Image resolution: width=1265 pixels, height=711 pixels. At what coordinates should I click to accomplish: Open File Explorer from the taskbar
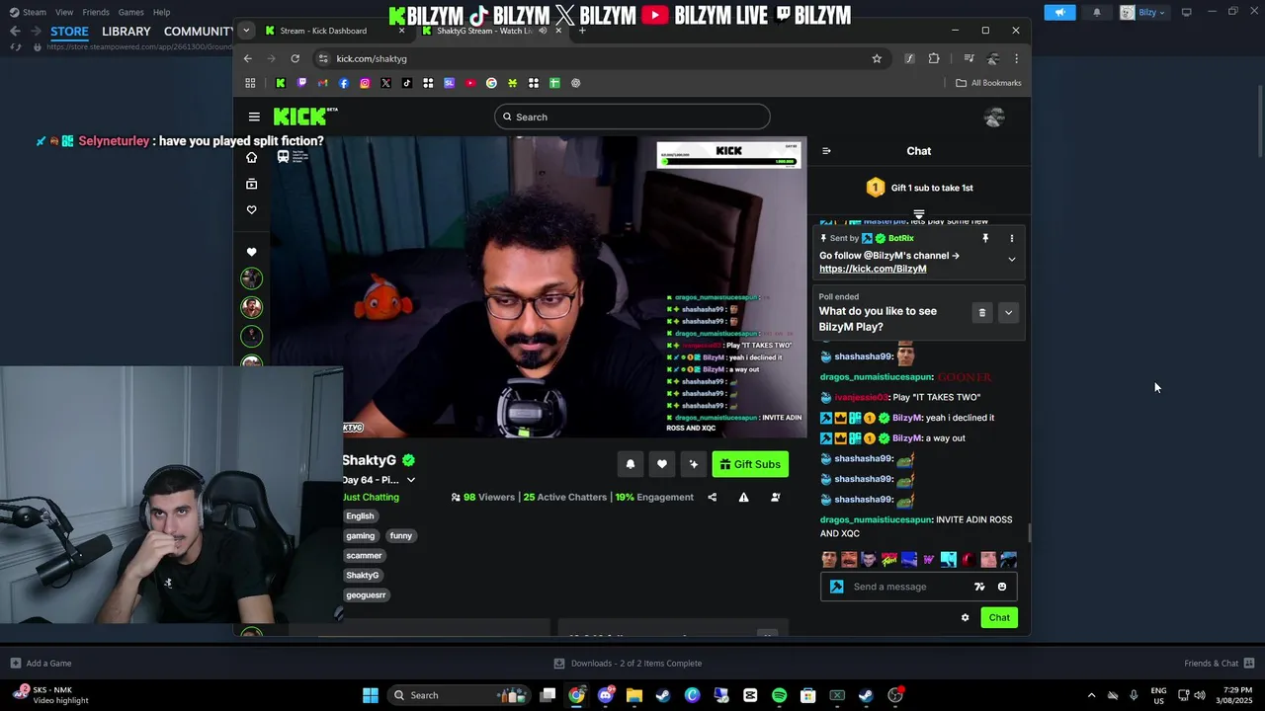click(x=634, y=695)
